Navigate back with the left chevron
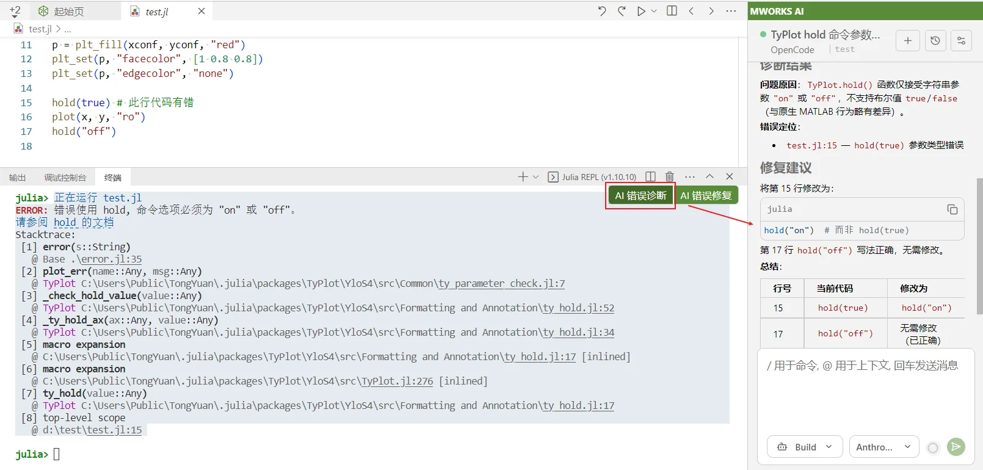Viewport: 983px width, 470px height. point(691,11)
